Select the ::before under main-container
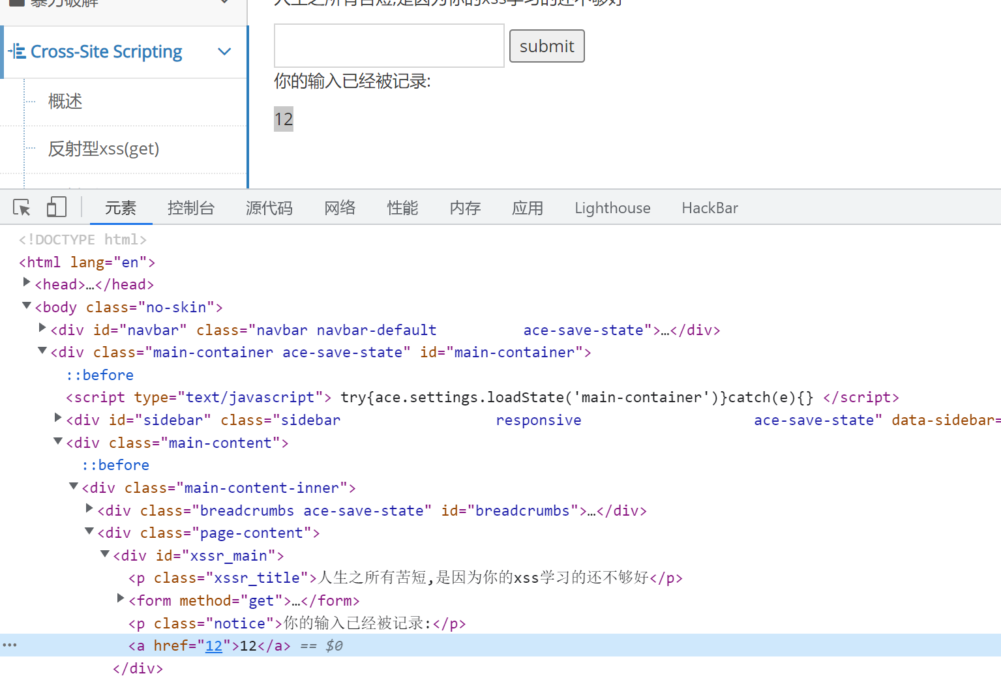The height and width of the screenshot is (678, 1001). click(100, 375)
